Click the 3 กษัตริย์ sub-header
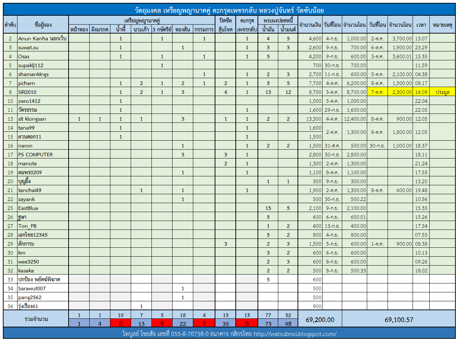Image resolution: width=459 pixels, height=342 pixels. 162,29
